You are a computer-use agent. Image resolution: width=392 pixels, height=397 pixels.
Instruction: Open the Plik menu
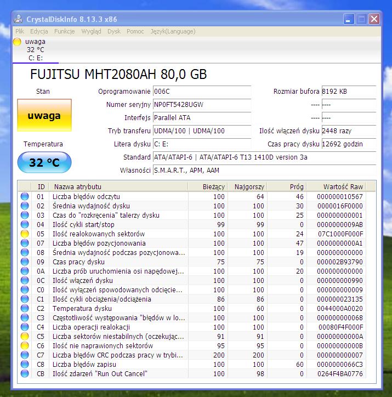click(x=20, y=31)
